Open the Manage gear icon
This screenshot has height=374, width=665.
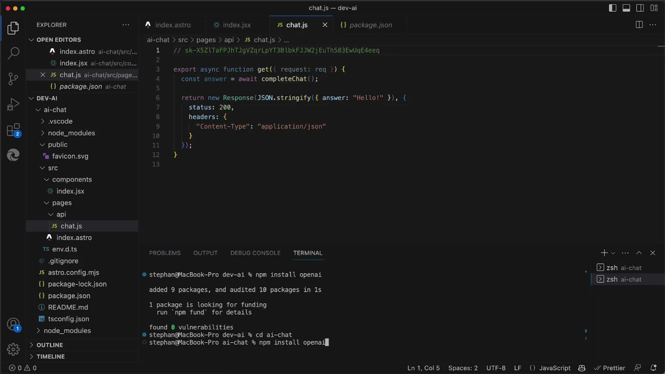click(x=13, y=349)
